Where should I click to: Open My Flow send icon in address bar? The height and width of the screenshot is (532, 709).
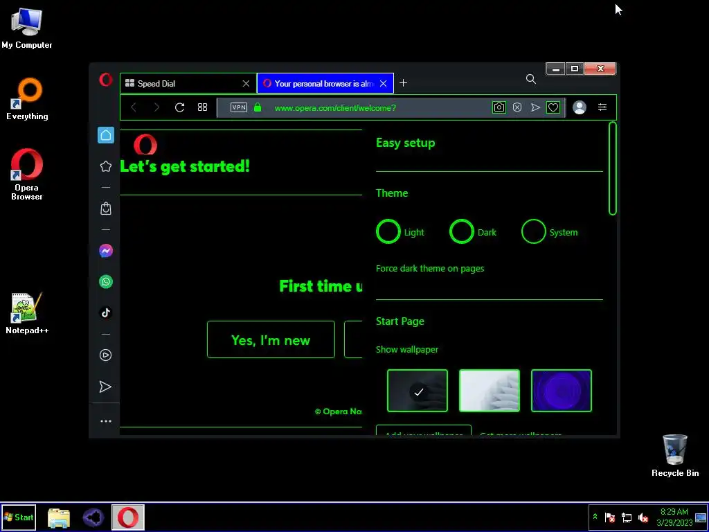point(535,107)
